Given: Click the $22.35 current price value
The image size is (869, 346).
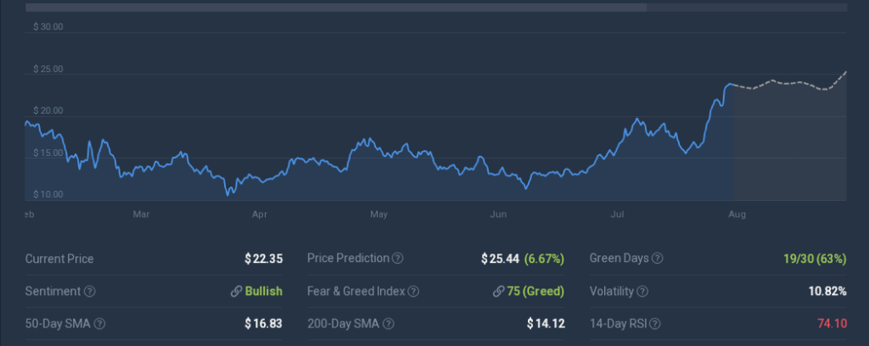Looking at the screenshot, I should pyautogui.click(x=263, y=259).
